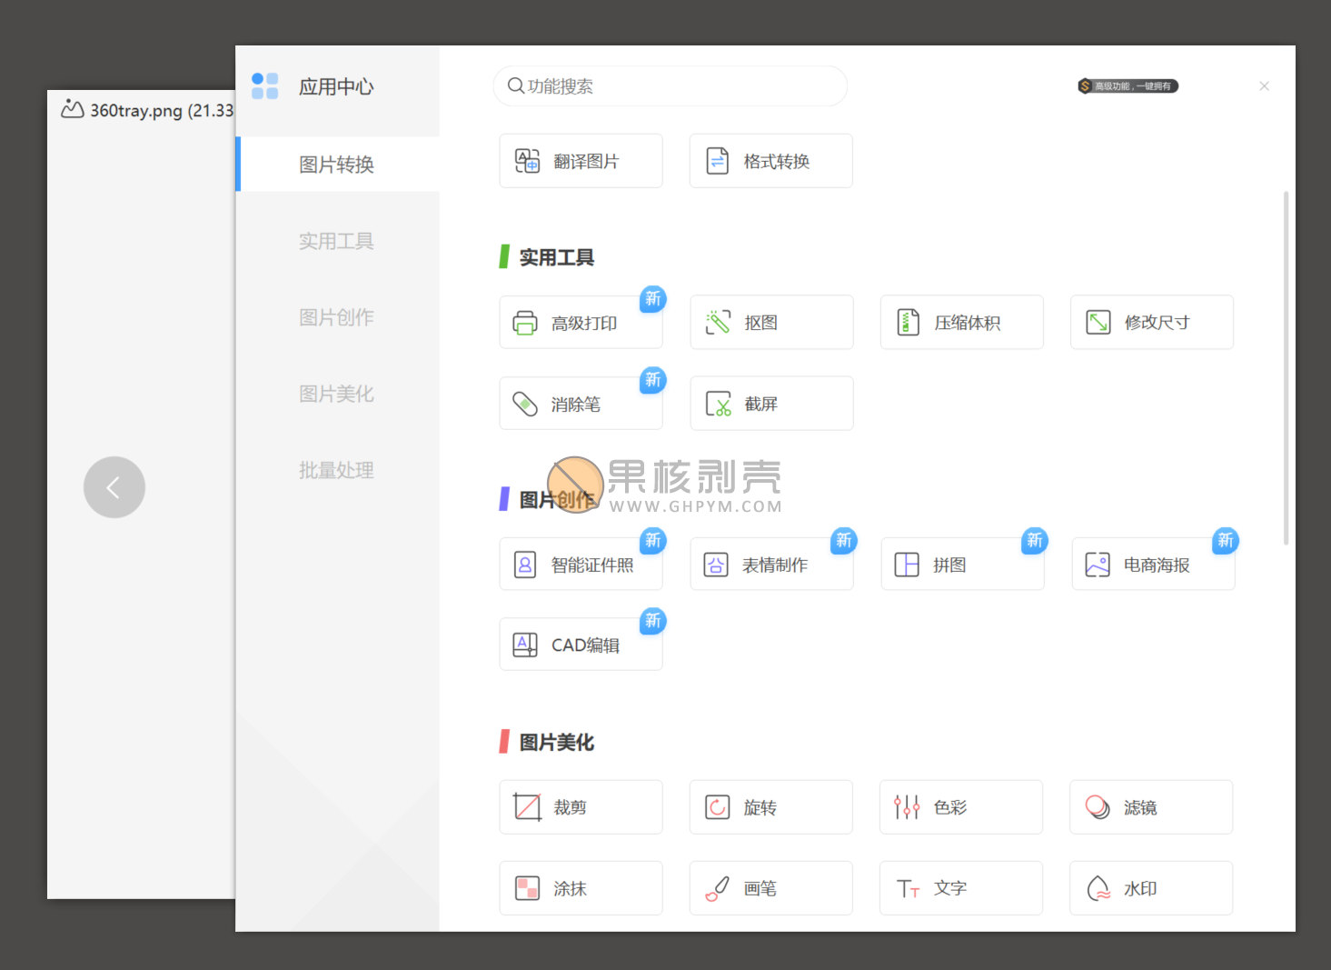Click the vertical scrollbar of tool list
This screenshot has width=1331, height=970.
[x=1286, y=367]
